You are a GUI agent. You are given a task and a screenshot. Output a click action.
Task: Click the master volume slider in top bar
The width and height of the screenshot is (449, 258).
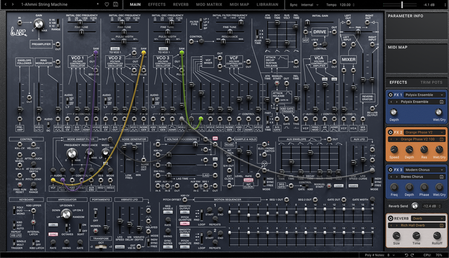point(402,5)
